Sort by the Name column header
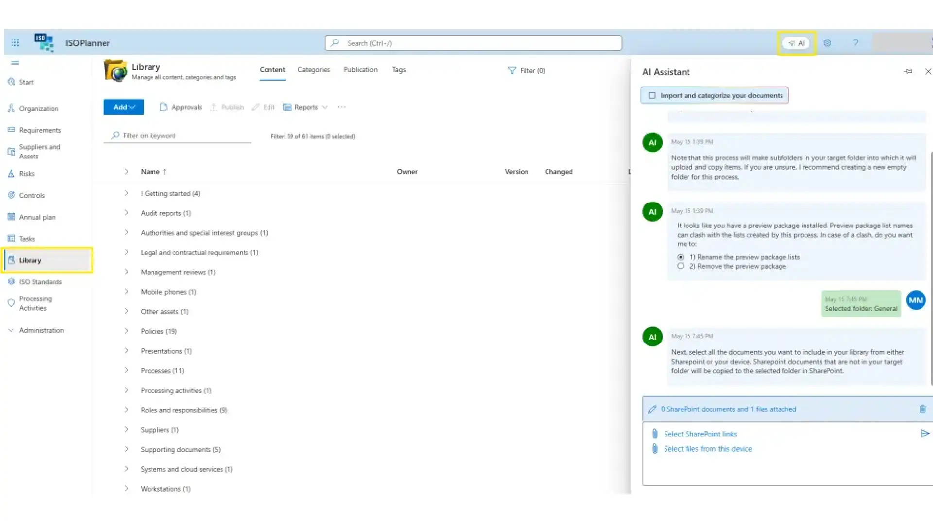Screen dimensions: 933x523 (x=153, y=172)
